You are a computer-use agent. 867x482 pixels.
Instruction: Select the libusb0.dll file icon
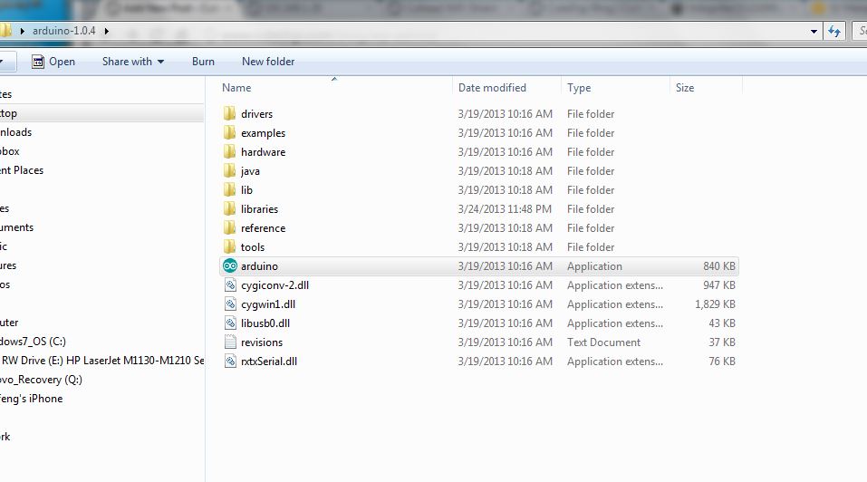pyautogui.click(x=230, y=323)
